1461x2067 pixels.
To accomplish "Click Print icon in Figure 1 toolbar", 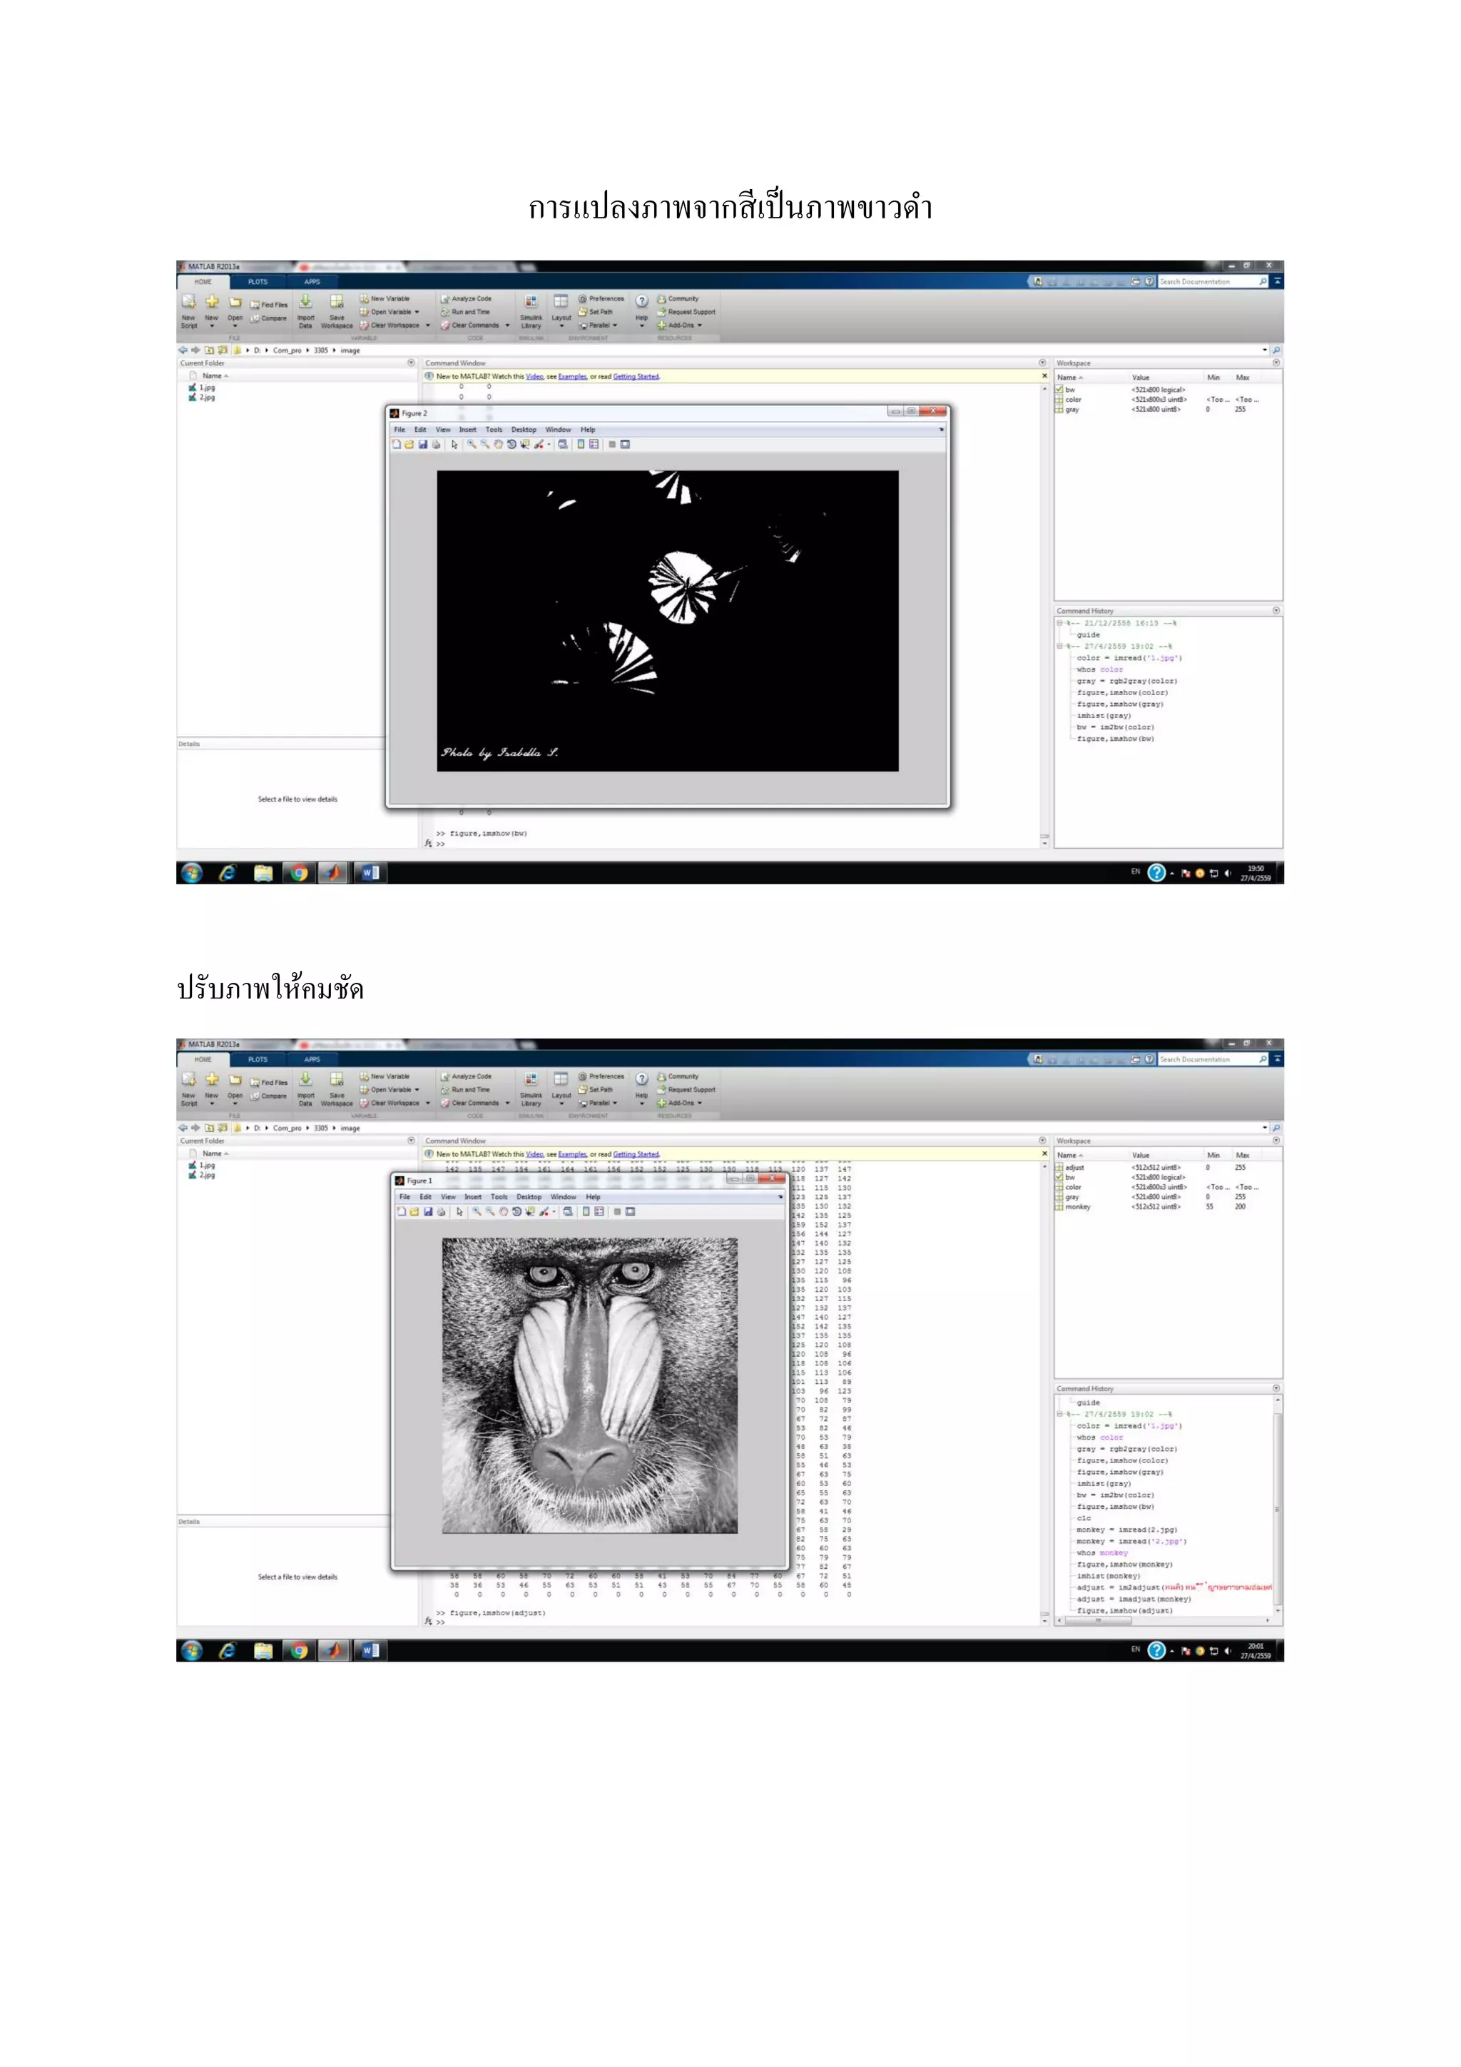I will tap(442, 1212).
